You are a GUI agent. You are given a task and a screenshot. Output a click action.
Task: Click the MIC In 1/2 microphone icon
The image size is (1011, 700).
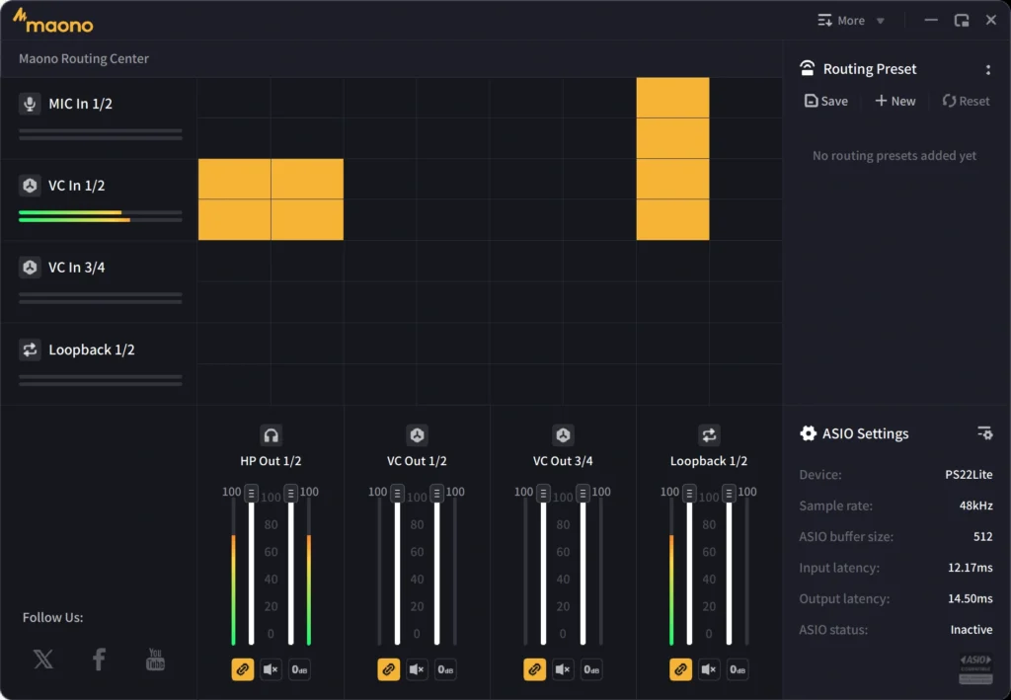[30, 104]
